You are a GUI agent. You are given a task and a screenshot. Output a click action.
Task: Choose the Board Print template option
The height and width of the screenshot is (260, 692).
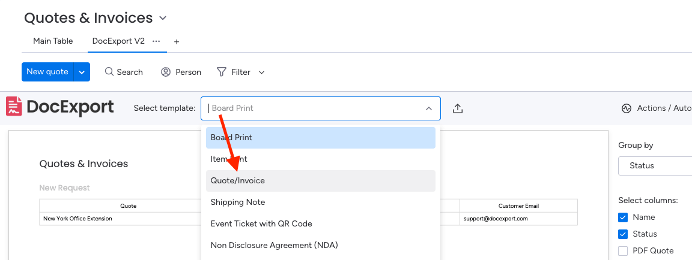pos(321,138)
